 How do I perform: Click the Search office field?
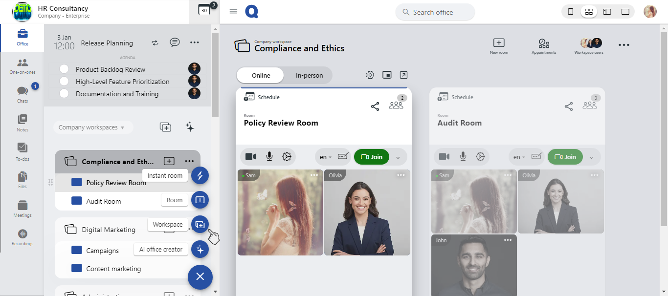click(x=435, y=12)
